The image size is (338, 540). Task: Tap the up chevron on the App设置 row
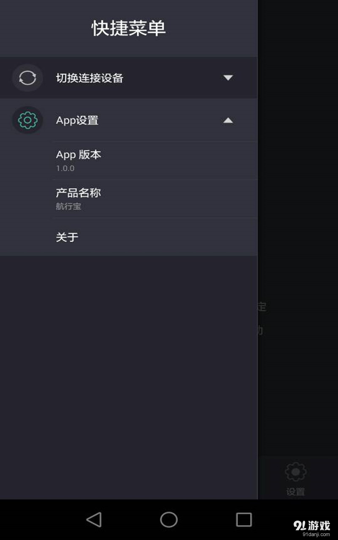(x=228, y=121)
